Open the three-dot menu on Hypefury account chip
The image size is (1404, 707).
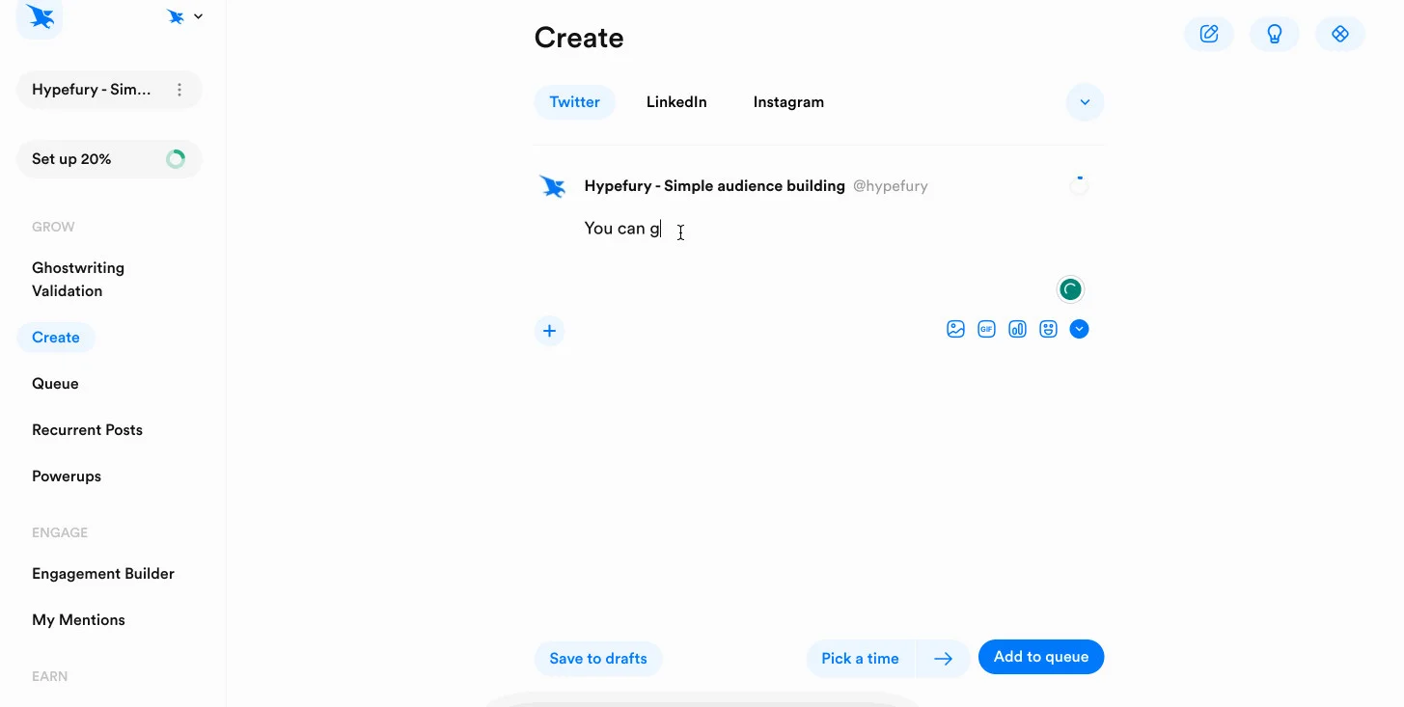(x=179, y=90)
